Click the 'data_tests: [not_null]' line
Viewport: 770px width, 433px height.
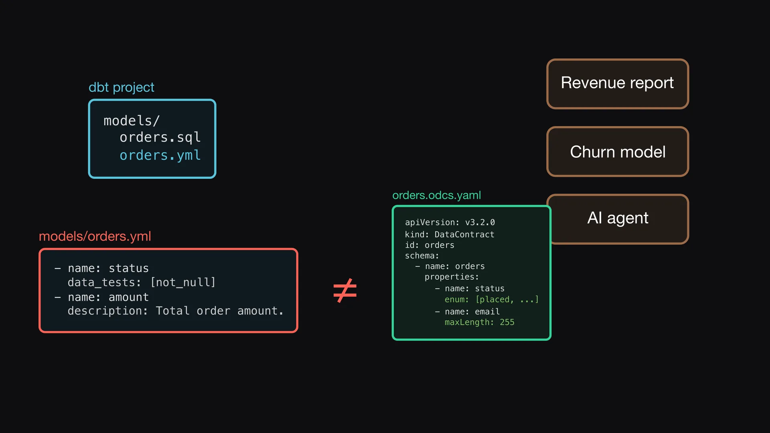point(142,283)
